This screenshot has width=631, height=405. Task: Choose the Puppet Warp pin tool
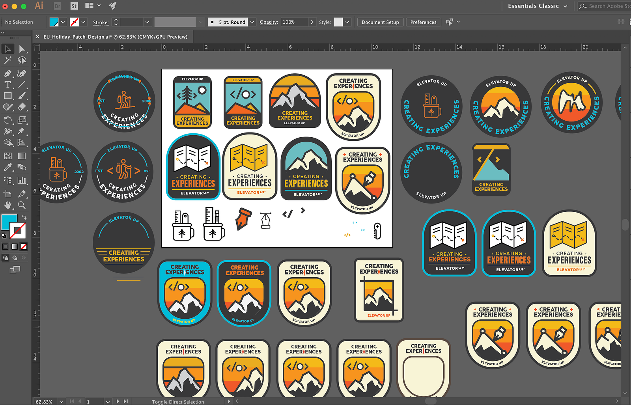point(22,131)
